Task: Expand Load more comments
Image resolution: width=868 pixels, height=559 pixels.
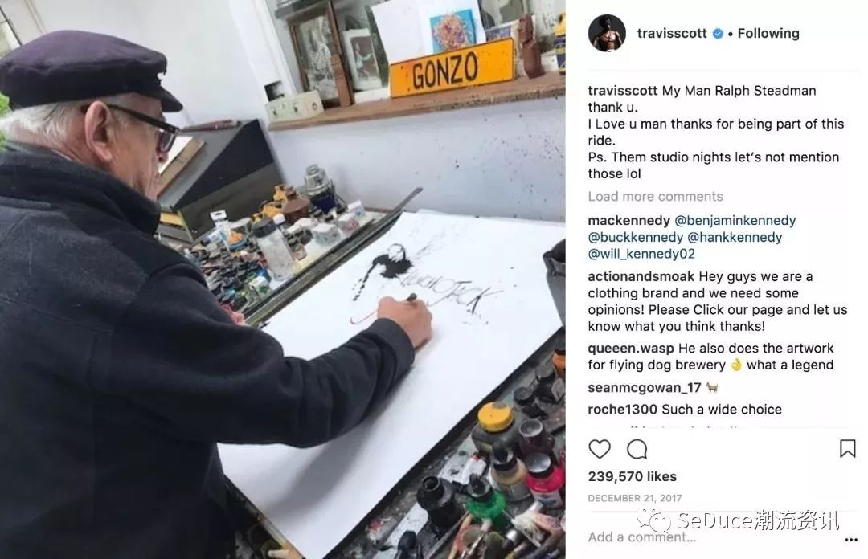Action: [656, 197]
